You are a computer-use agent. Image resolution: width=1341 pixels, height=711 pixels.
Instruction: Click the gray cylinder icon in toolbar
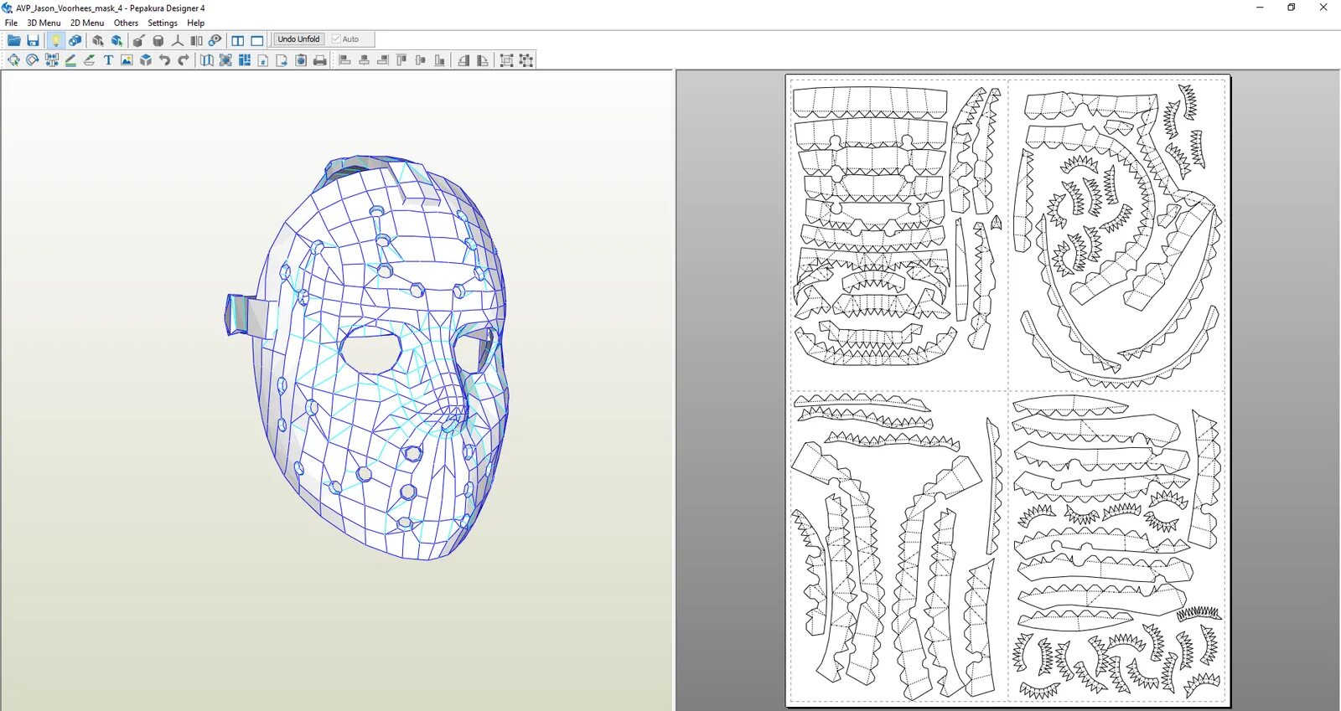click(x=158, y=40)
